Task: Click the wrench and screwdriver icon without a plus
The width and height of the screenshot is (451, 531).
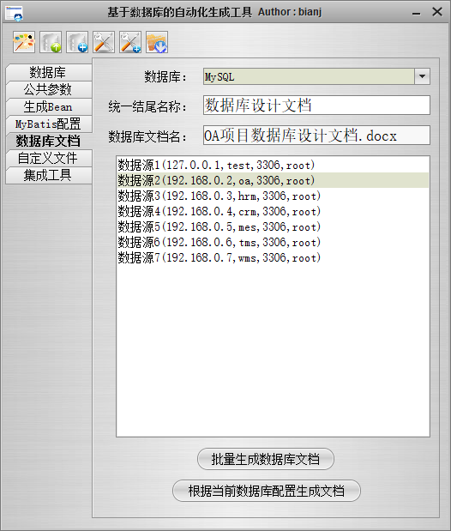Action: [104, 42]
